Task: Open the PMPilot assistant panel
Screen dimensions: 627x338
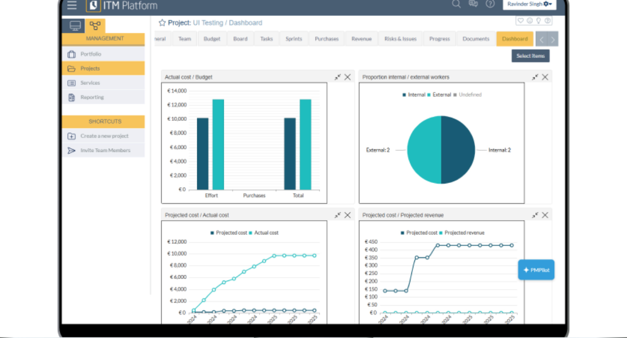Action: point(536,269)
